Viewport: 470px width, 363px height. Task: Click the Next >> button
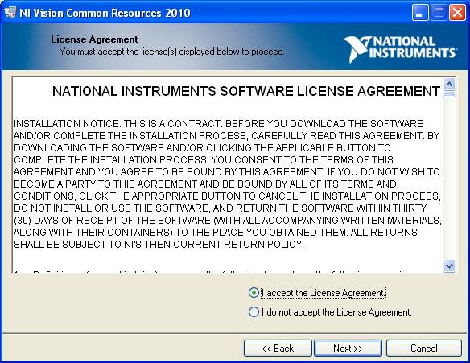348,349
